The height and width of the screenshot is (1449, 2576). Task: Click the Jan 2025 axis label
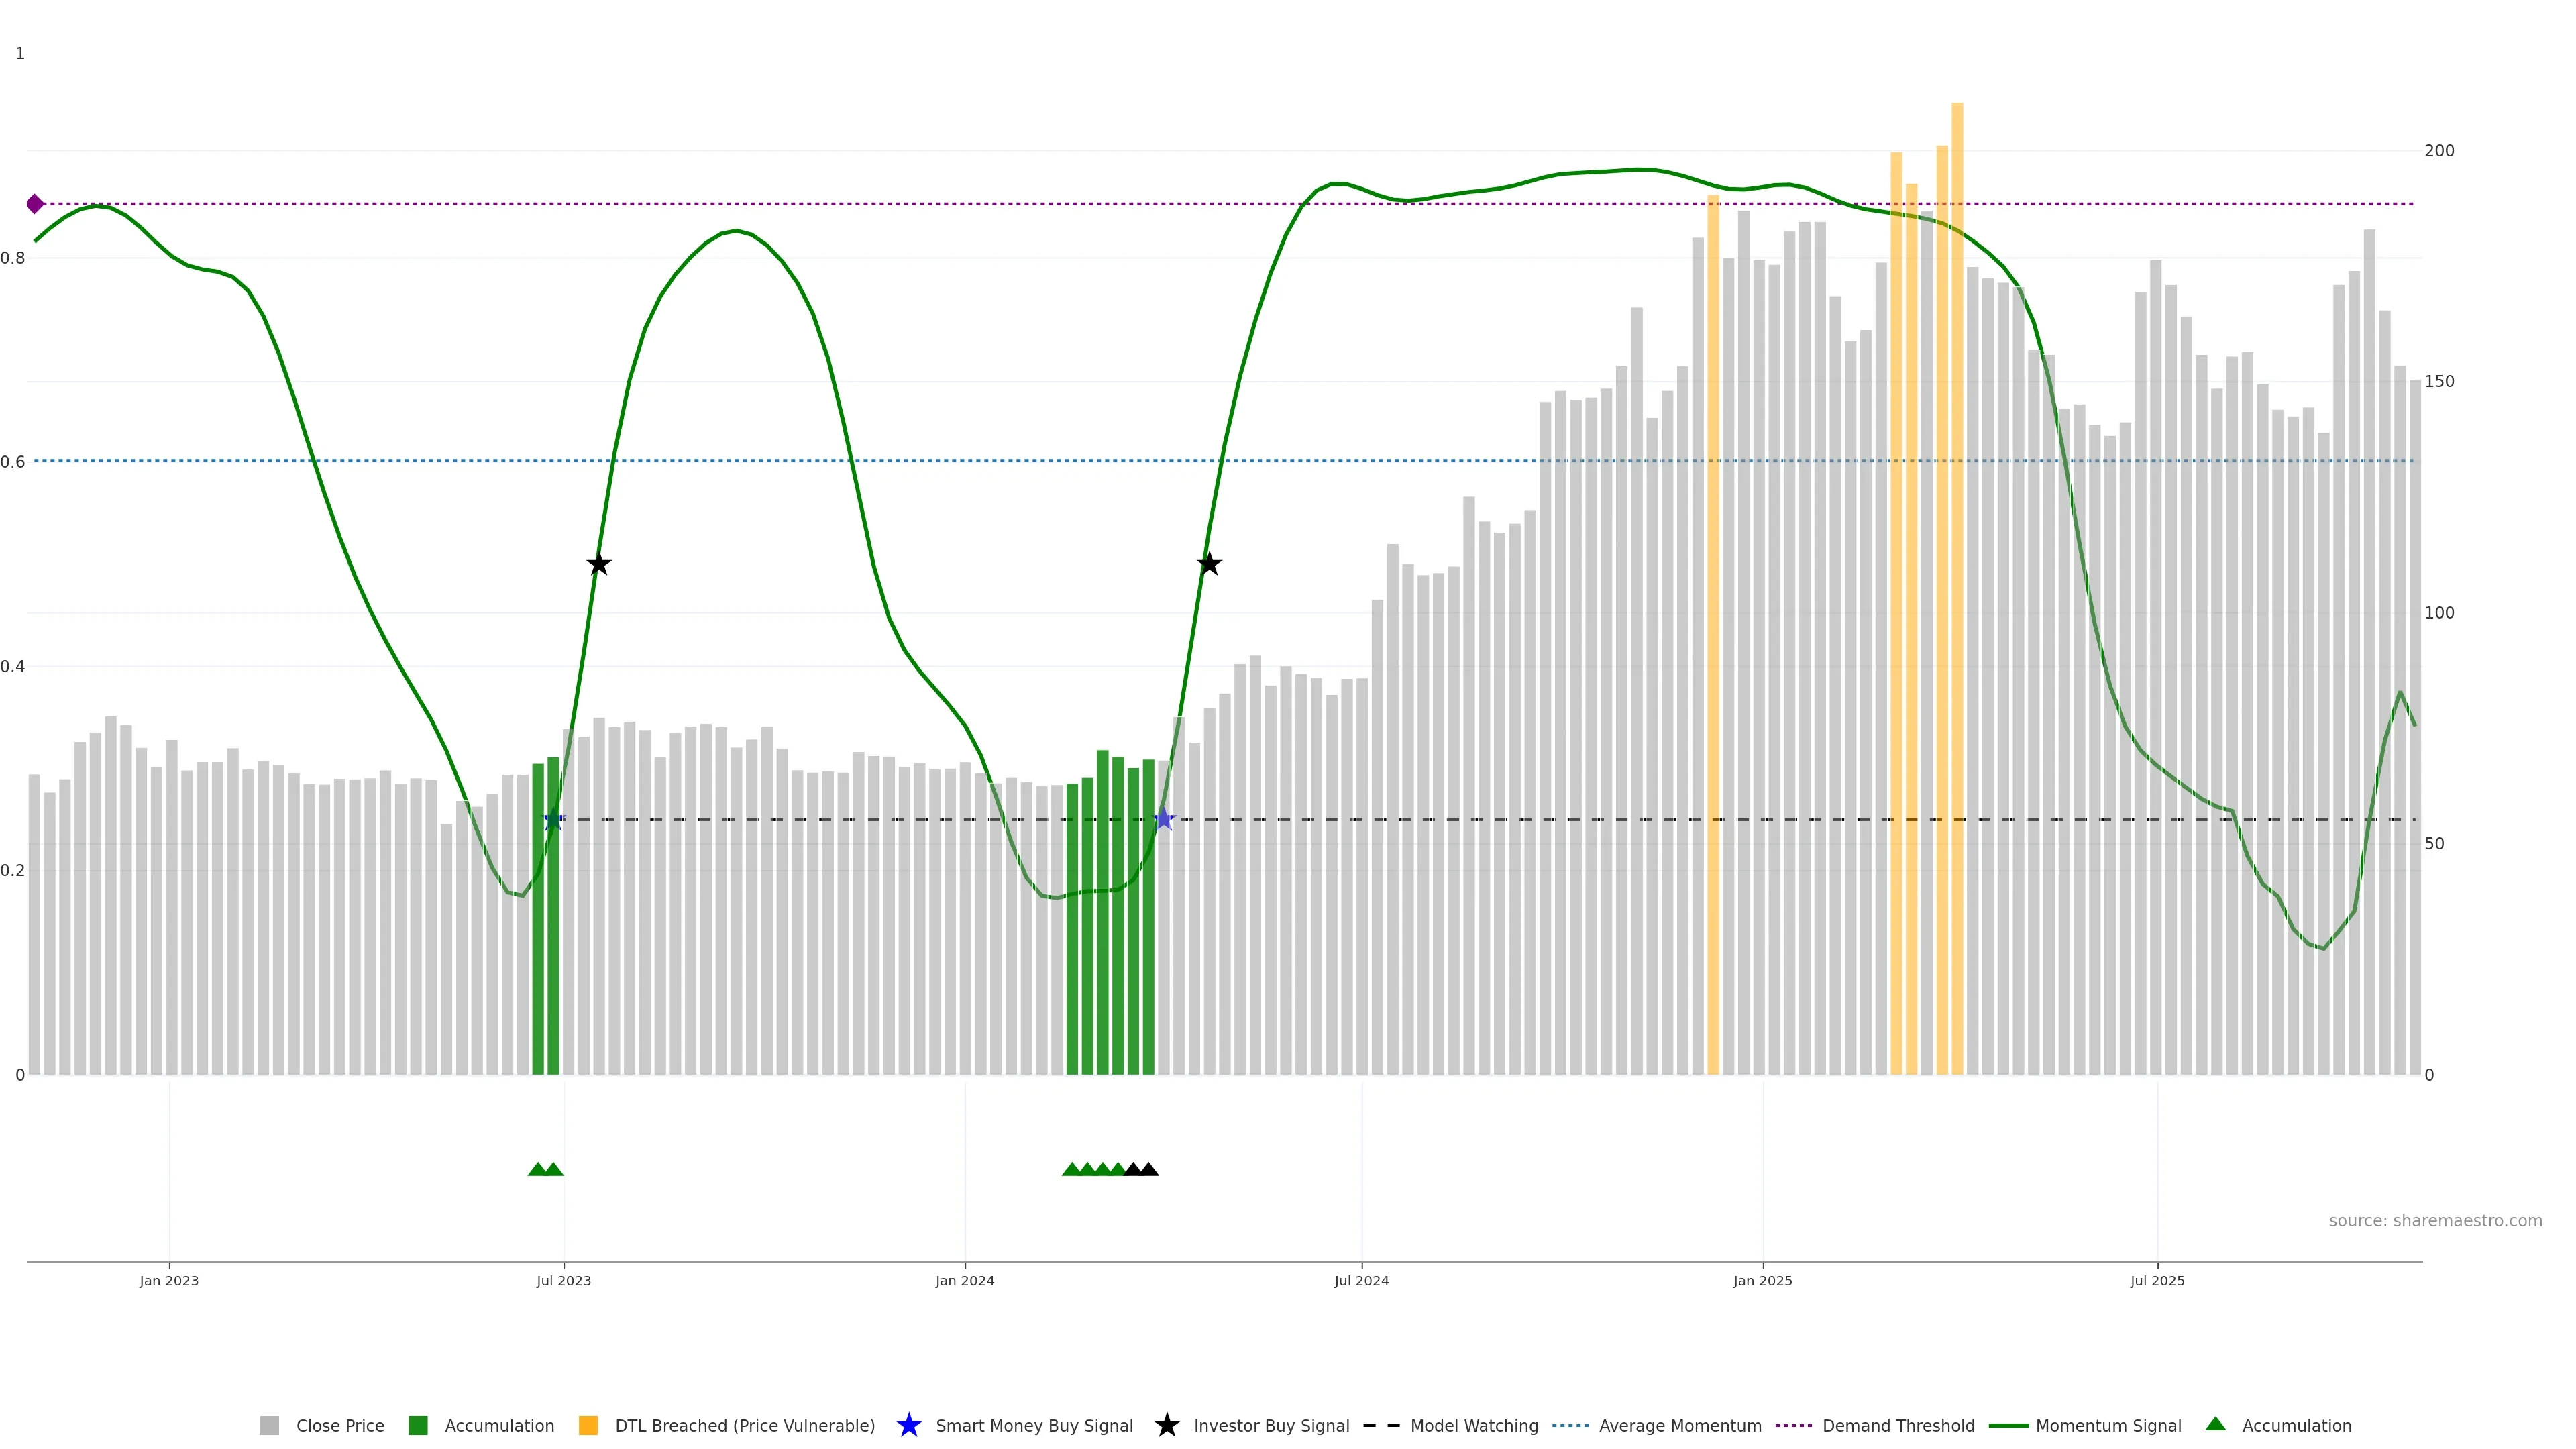[x=1762, y=1281]
